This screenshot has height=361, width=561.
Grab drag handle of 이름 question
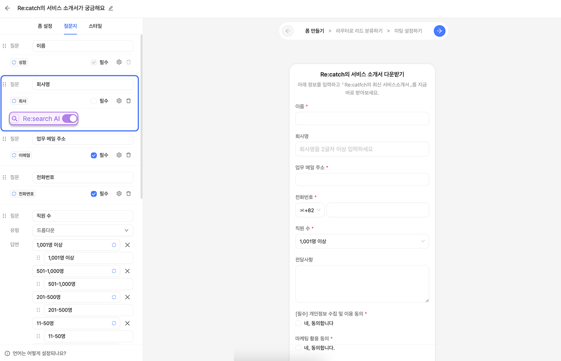point(4,46)
